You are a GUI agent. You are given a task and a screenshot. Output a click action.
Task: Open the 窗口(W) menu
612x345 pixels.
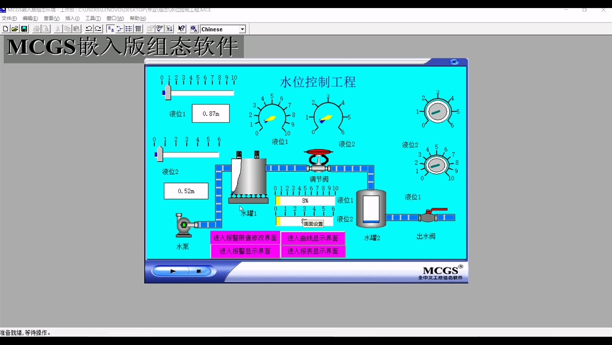click(x=115, y=18)
